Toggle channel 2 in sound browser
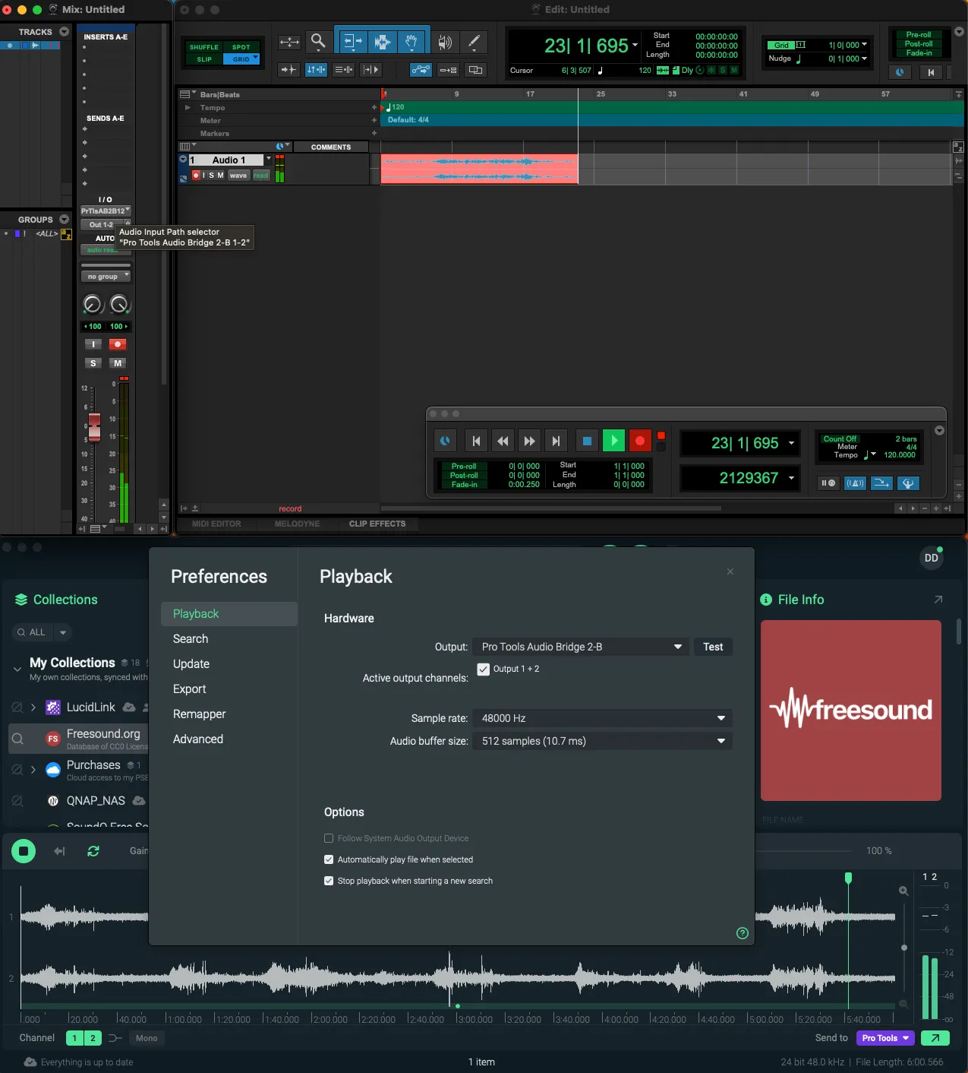968x1073 pixels. point(93,1038)
